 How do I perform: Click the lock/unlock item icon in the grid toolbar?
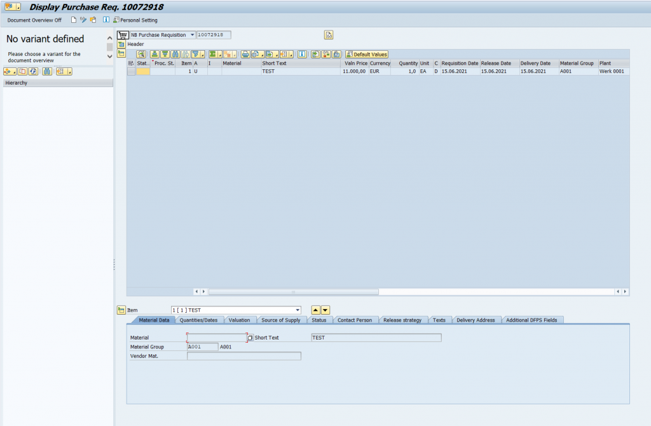coord(326,55)
